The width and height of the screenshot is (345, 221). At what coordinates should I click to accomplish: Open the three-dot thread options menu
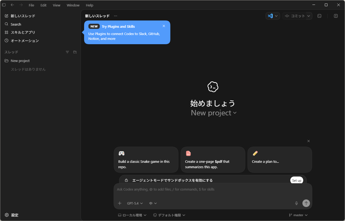pyautogui.click(x=116, y=16)
